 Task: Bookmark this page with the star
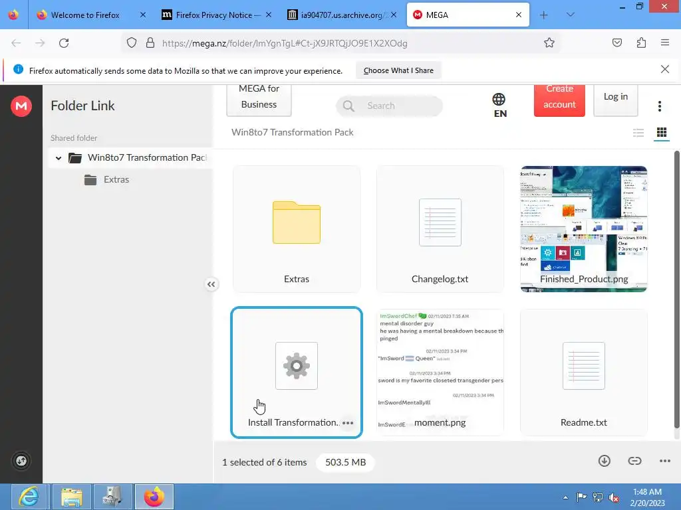pos(549,43)
